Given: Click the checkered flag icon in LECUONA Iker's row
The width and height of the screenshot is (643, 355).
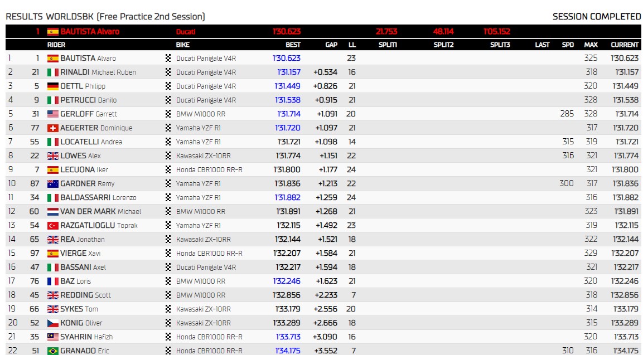Looking at the screenshot, I should click(x=168, y=169).
